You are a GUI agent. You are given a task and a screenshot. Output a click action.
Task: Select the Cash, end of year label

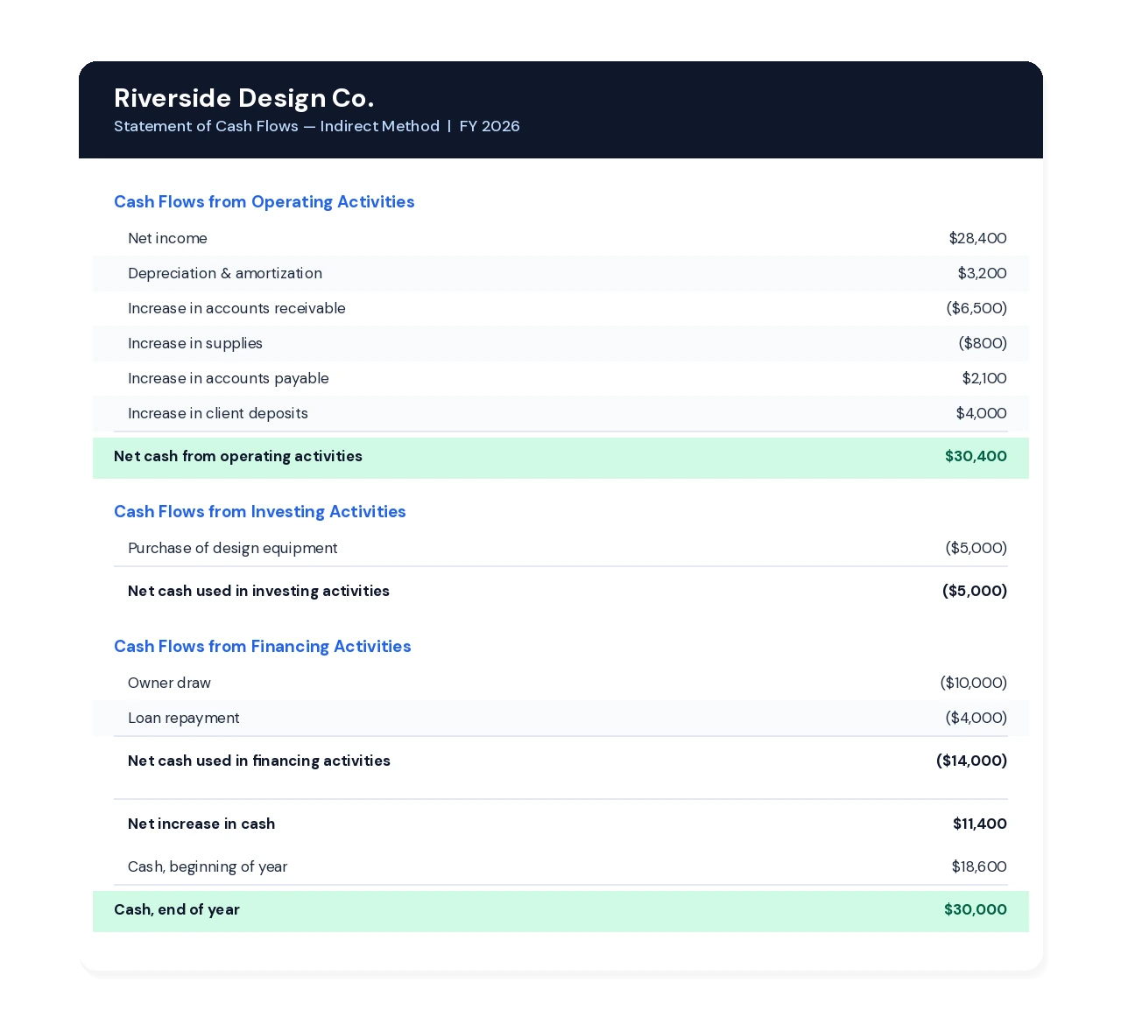click(177, 909)
